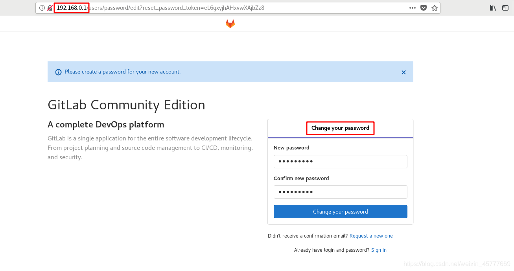Click the Please create a password message
The width and height of the screenshot is (514, 271).
click(122, 72)
